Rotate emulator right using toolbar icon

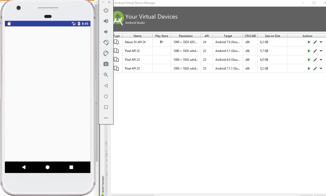[x=106, y=53]
